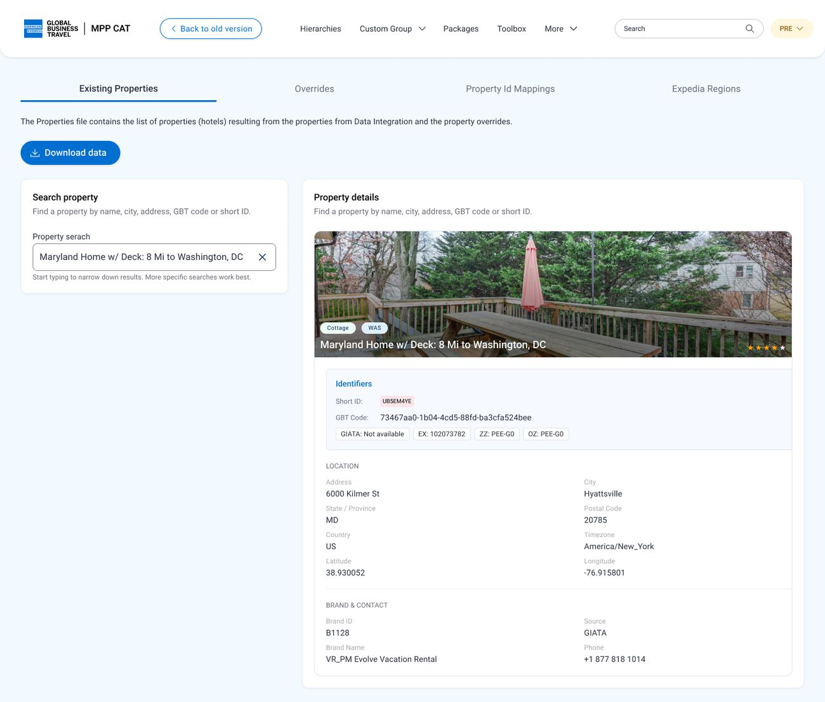
Task: Click the WAS tag on the image
Action: [374, 328]
